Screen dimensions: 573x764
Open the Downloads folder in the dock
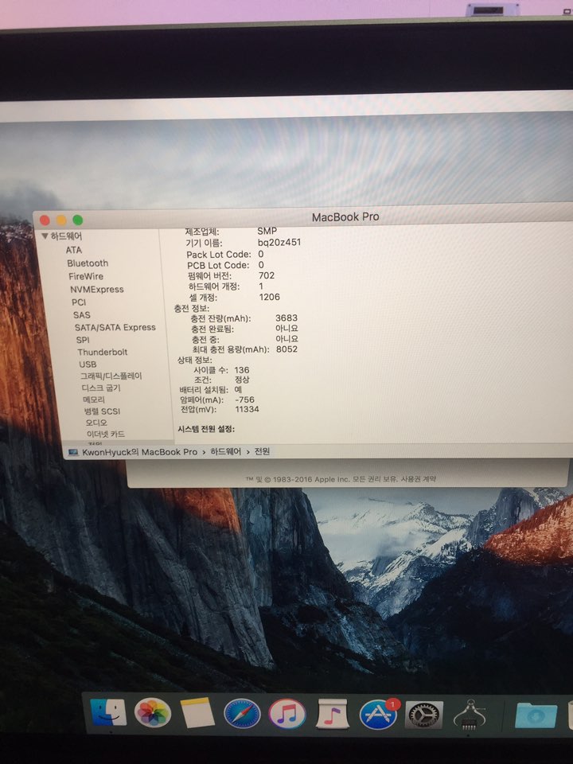coord(535,715)
